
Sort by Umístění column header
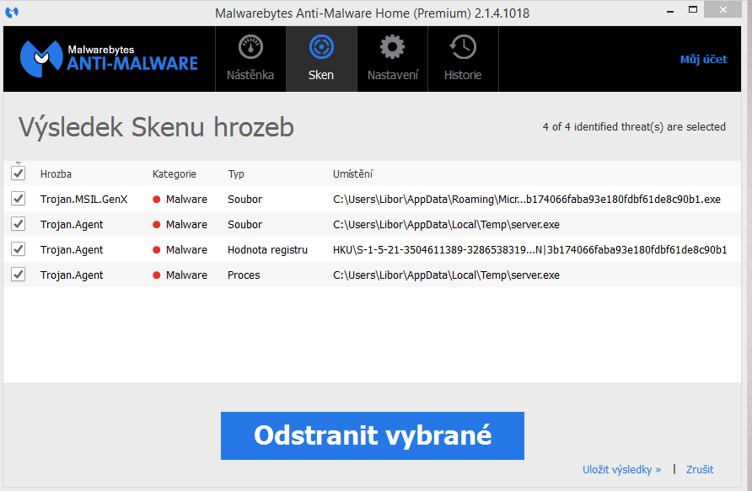[352, 173]
